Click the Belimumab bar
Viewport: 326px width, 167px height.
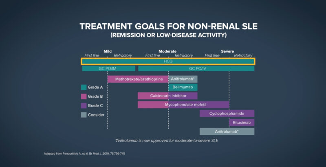(x=183, y=87)
